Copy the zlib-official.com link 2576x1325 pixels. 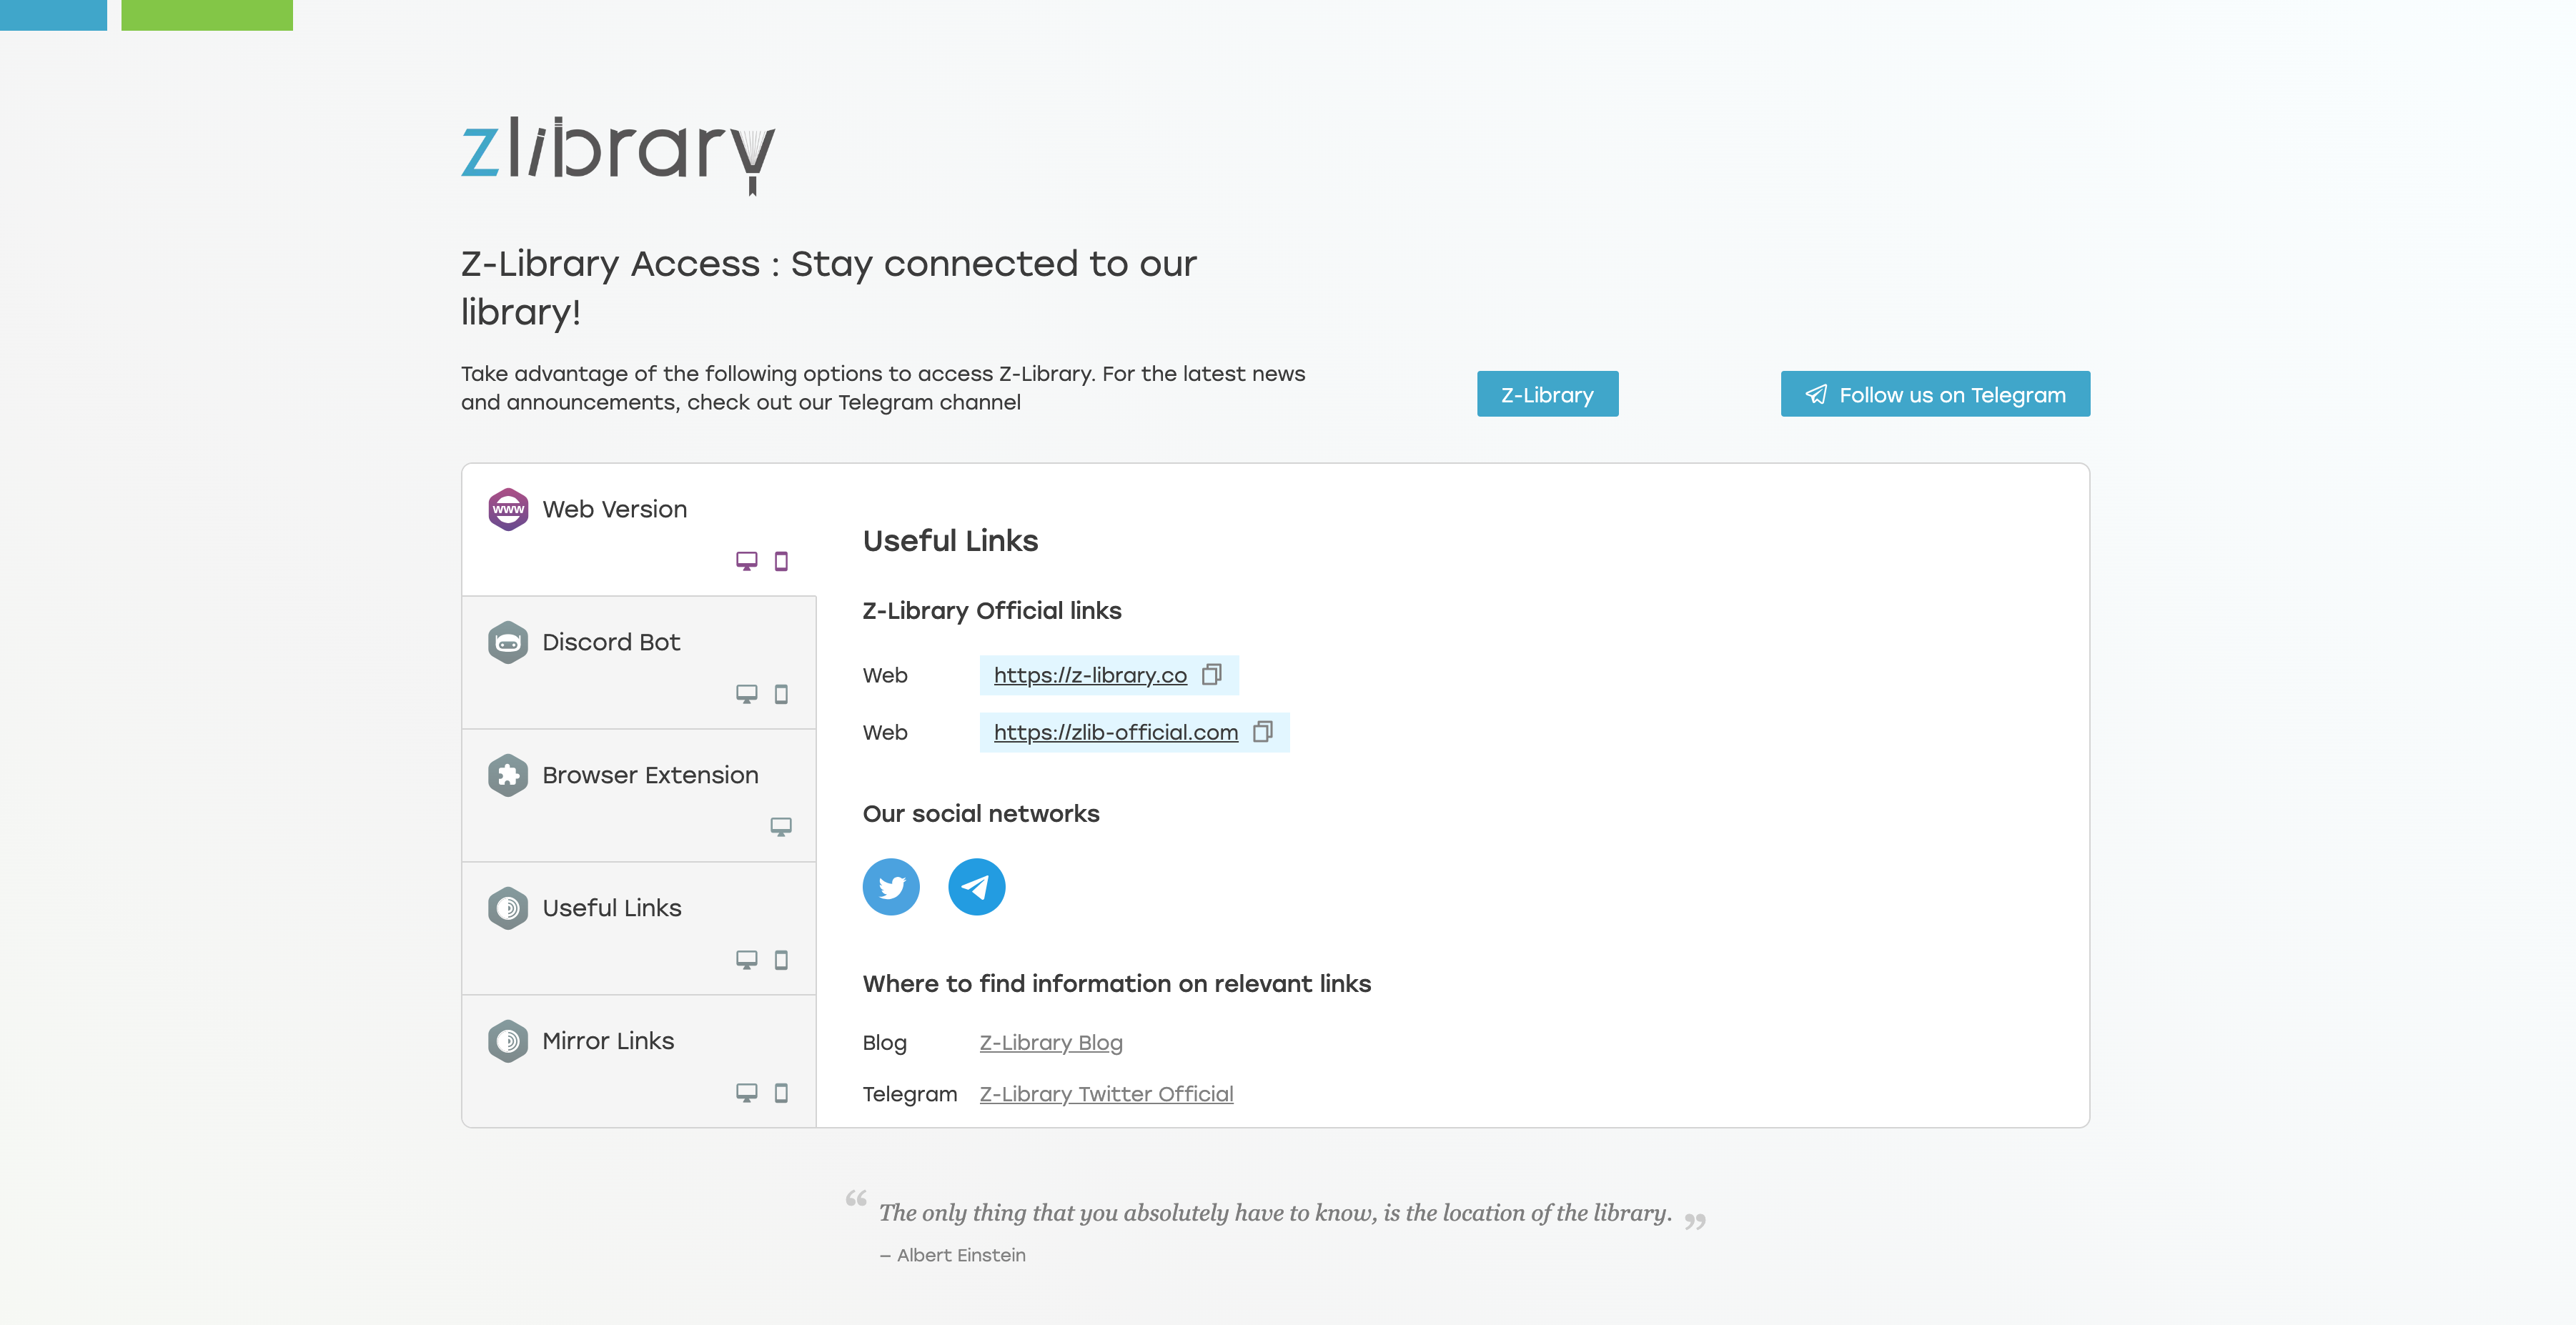point(1262,732)
